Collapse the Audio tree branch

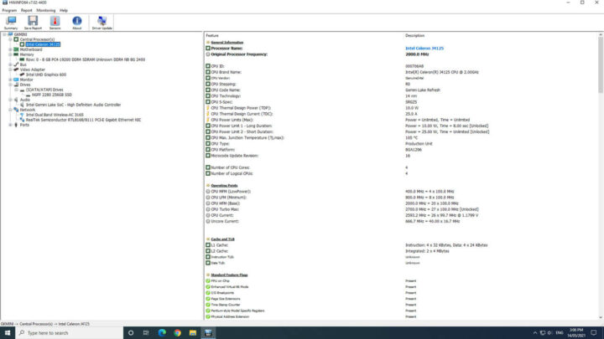tap(10, 100)
